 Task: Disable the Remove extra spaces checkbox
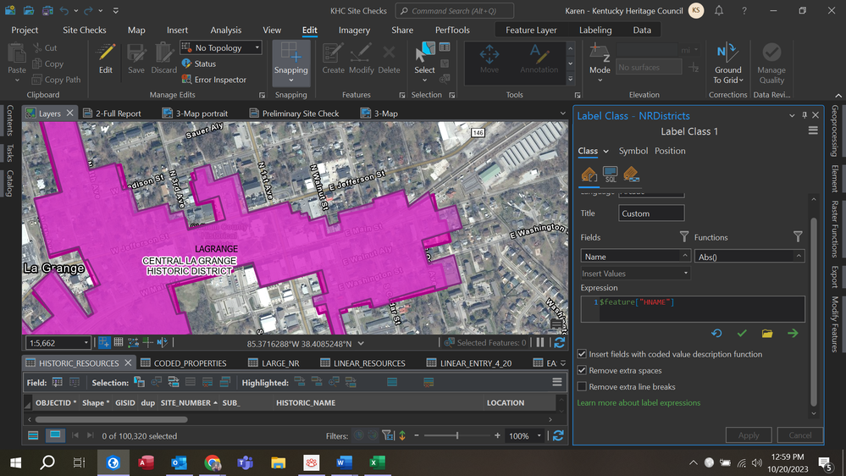point(582,370)
